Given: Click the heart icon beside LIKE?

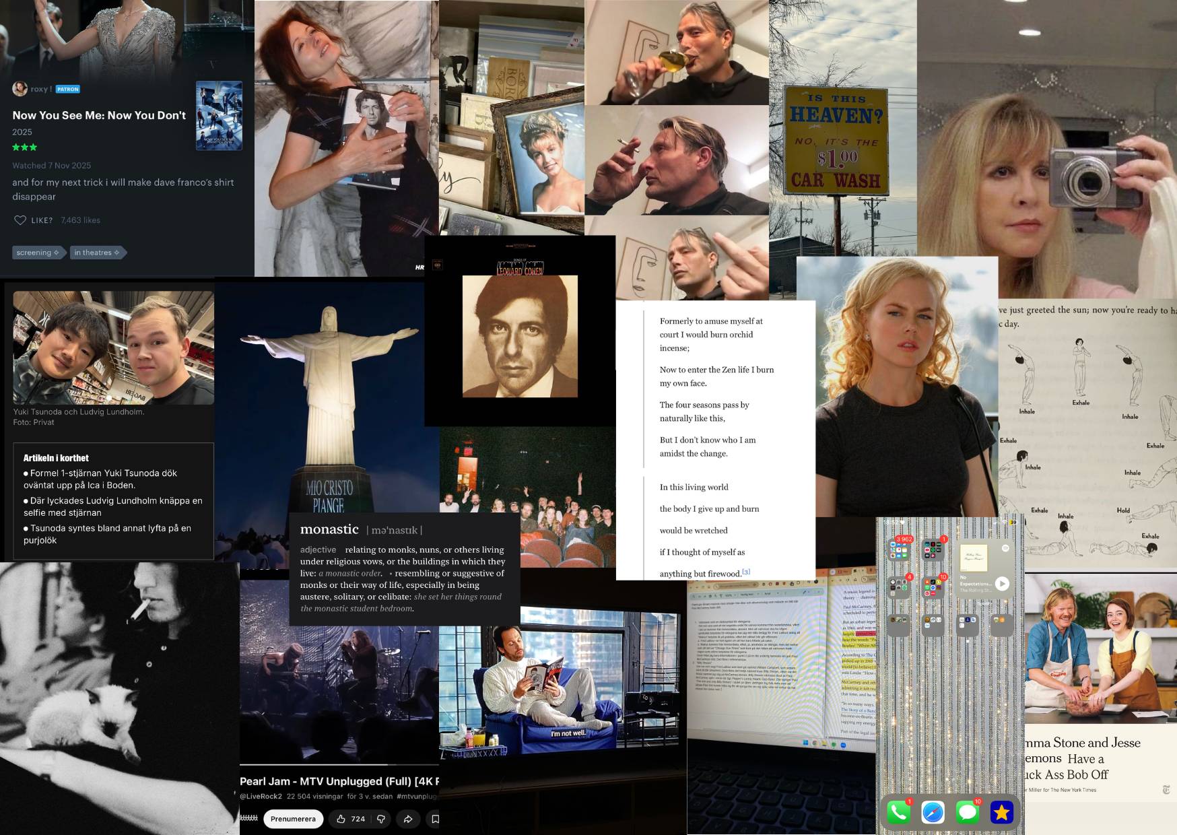Looking at the screenshot, I should coord(20,220).
